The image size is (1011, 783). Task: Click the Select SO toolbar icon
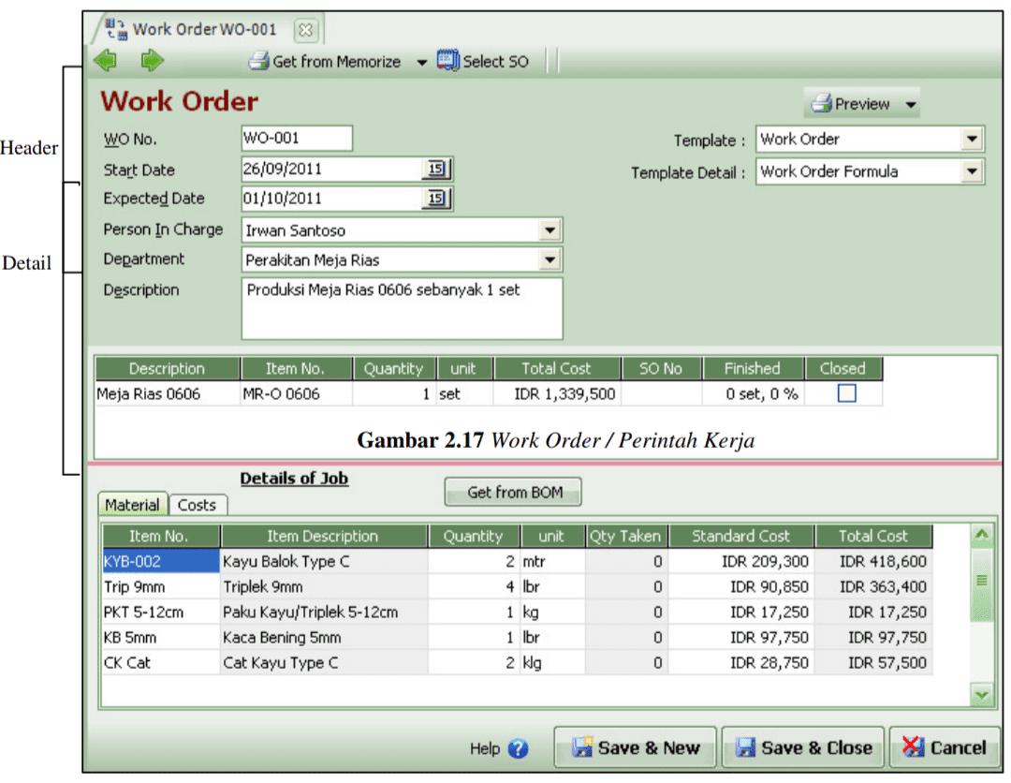pyautogui.click(x=448, y=62)
